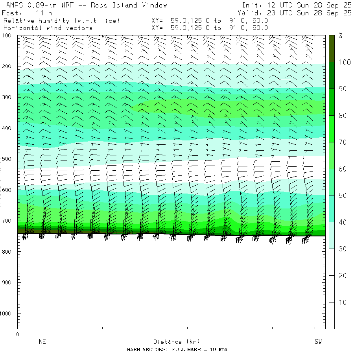Image resolution: width=354 pixels, height=354 pixels.
Task: Click the bright green colorbar segment between 70 and 80
Action: [332, 129]
